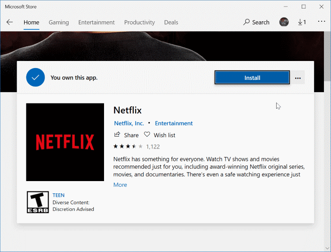Share the Netflix app
Screen dimensions: 331x252
point(126,135)
